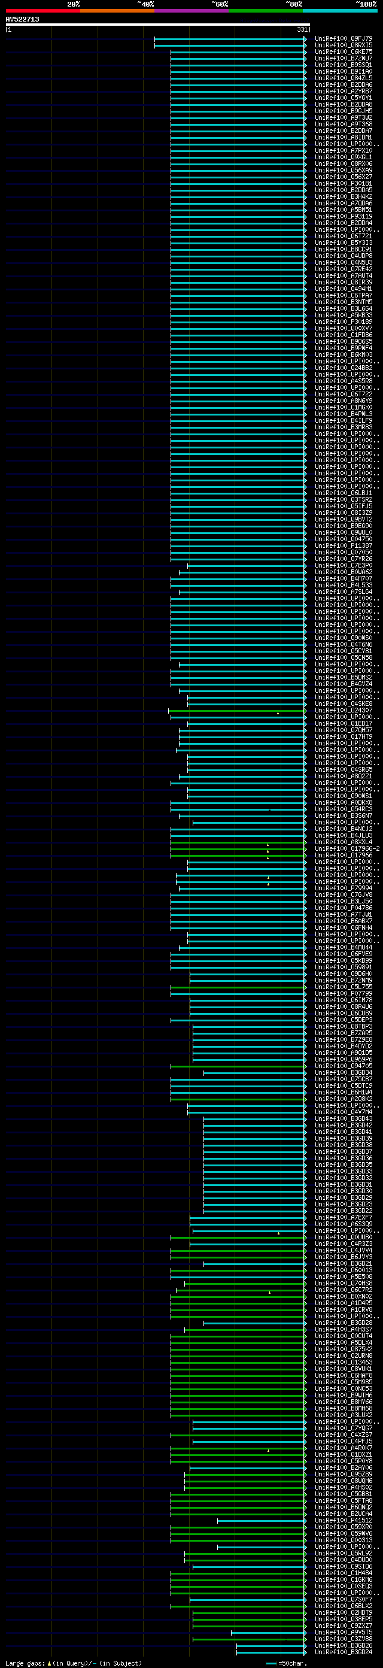Click the red 20% identity color segment

pos(42,11)
